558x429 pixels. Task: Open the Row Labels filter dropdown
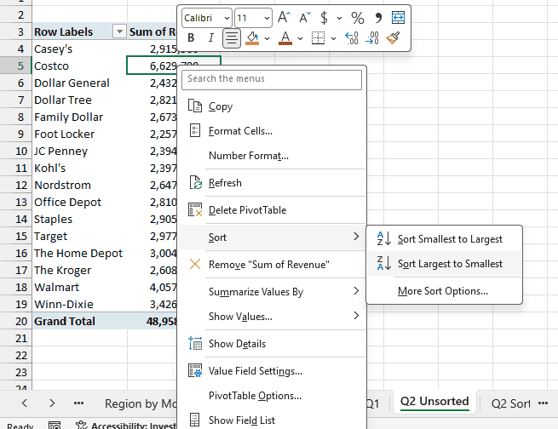[119, 31]
